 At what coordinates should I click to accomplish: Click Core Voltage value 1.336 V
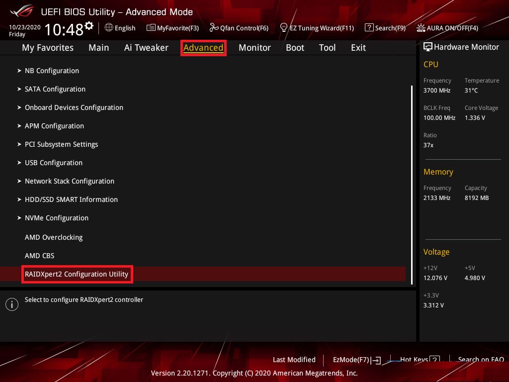tap(475, 118)
